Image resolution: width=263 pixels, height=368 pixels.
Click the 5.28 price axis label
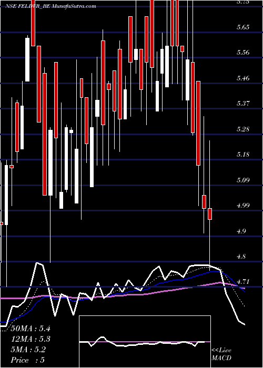[243, 129]
